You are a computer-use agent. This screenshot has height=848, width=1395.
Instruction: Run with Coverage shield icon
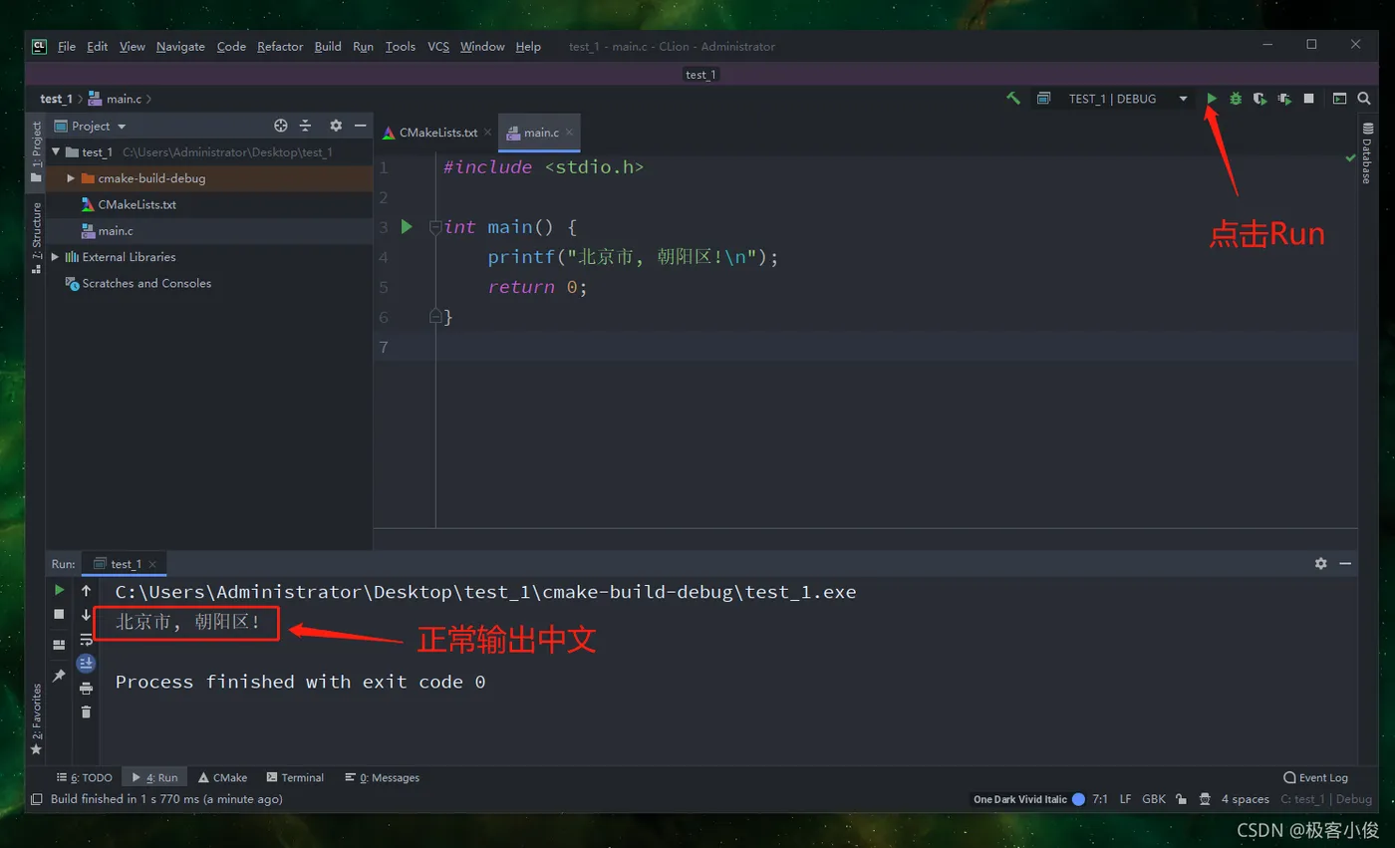click(1259, 99)
